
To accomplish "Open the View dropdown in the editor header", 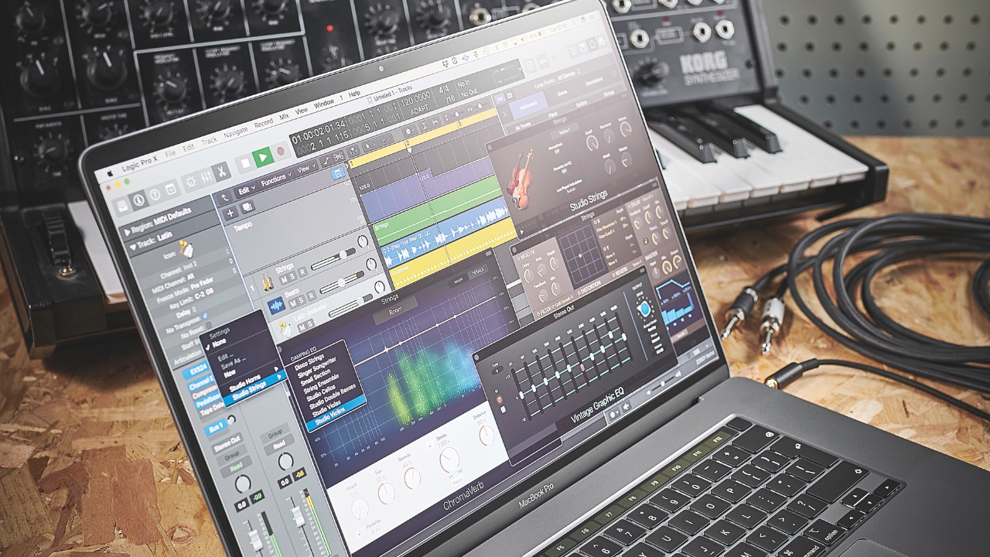I will point(306,169).
